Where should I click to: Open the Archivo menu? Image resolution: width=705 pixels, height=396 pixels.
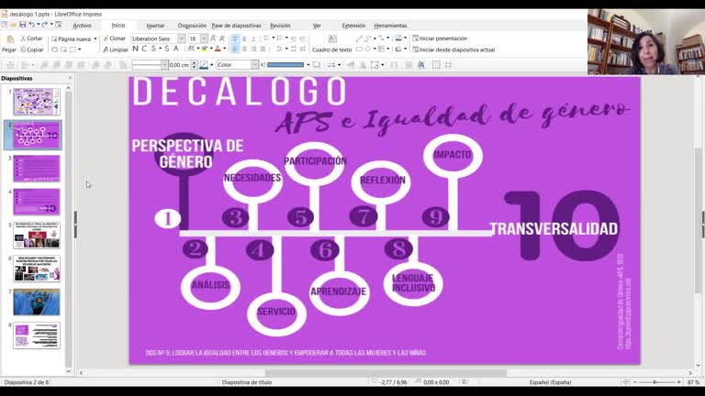pos(82,26)
